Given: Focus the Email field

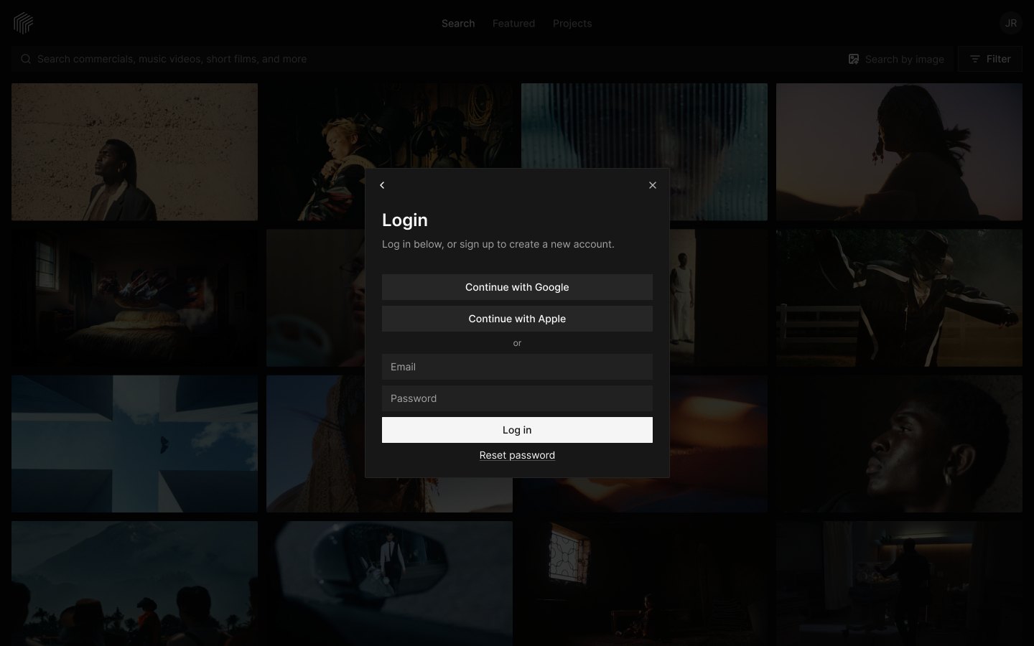Looking at the screenshot, I should click(x=517, y=367).
